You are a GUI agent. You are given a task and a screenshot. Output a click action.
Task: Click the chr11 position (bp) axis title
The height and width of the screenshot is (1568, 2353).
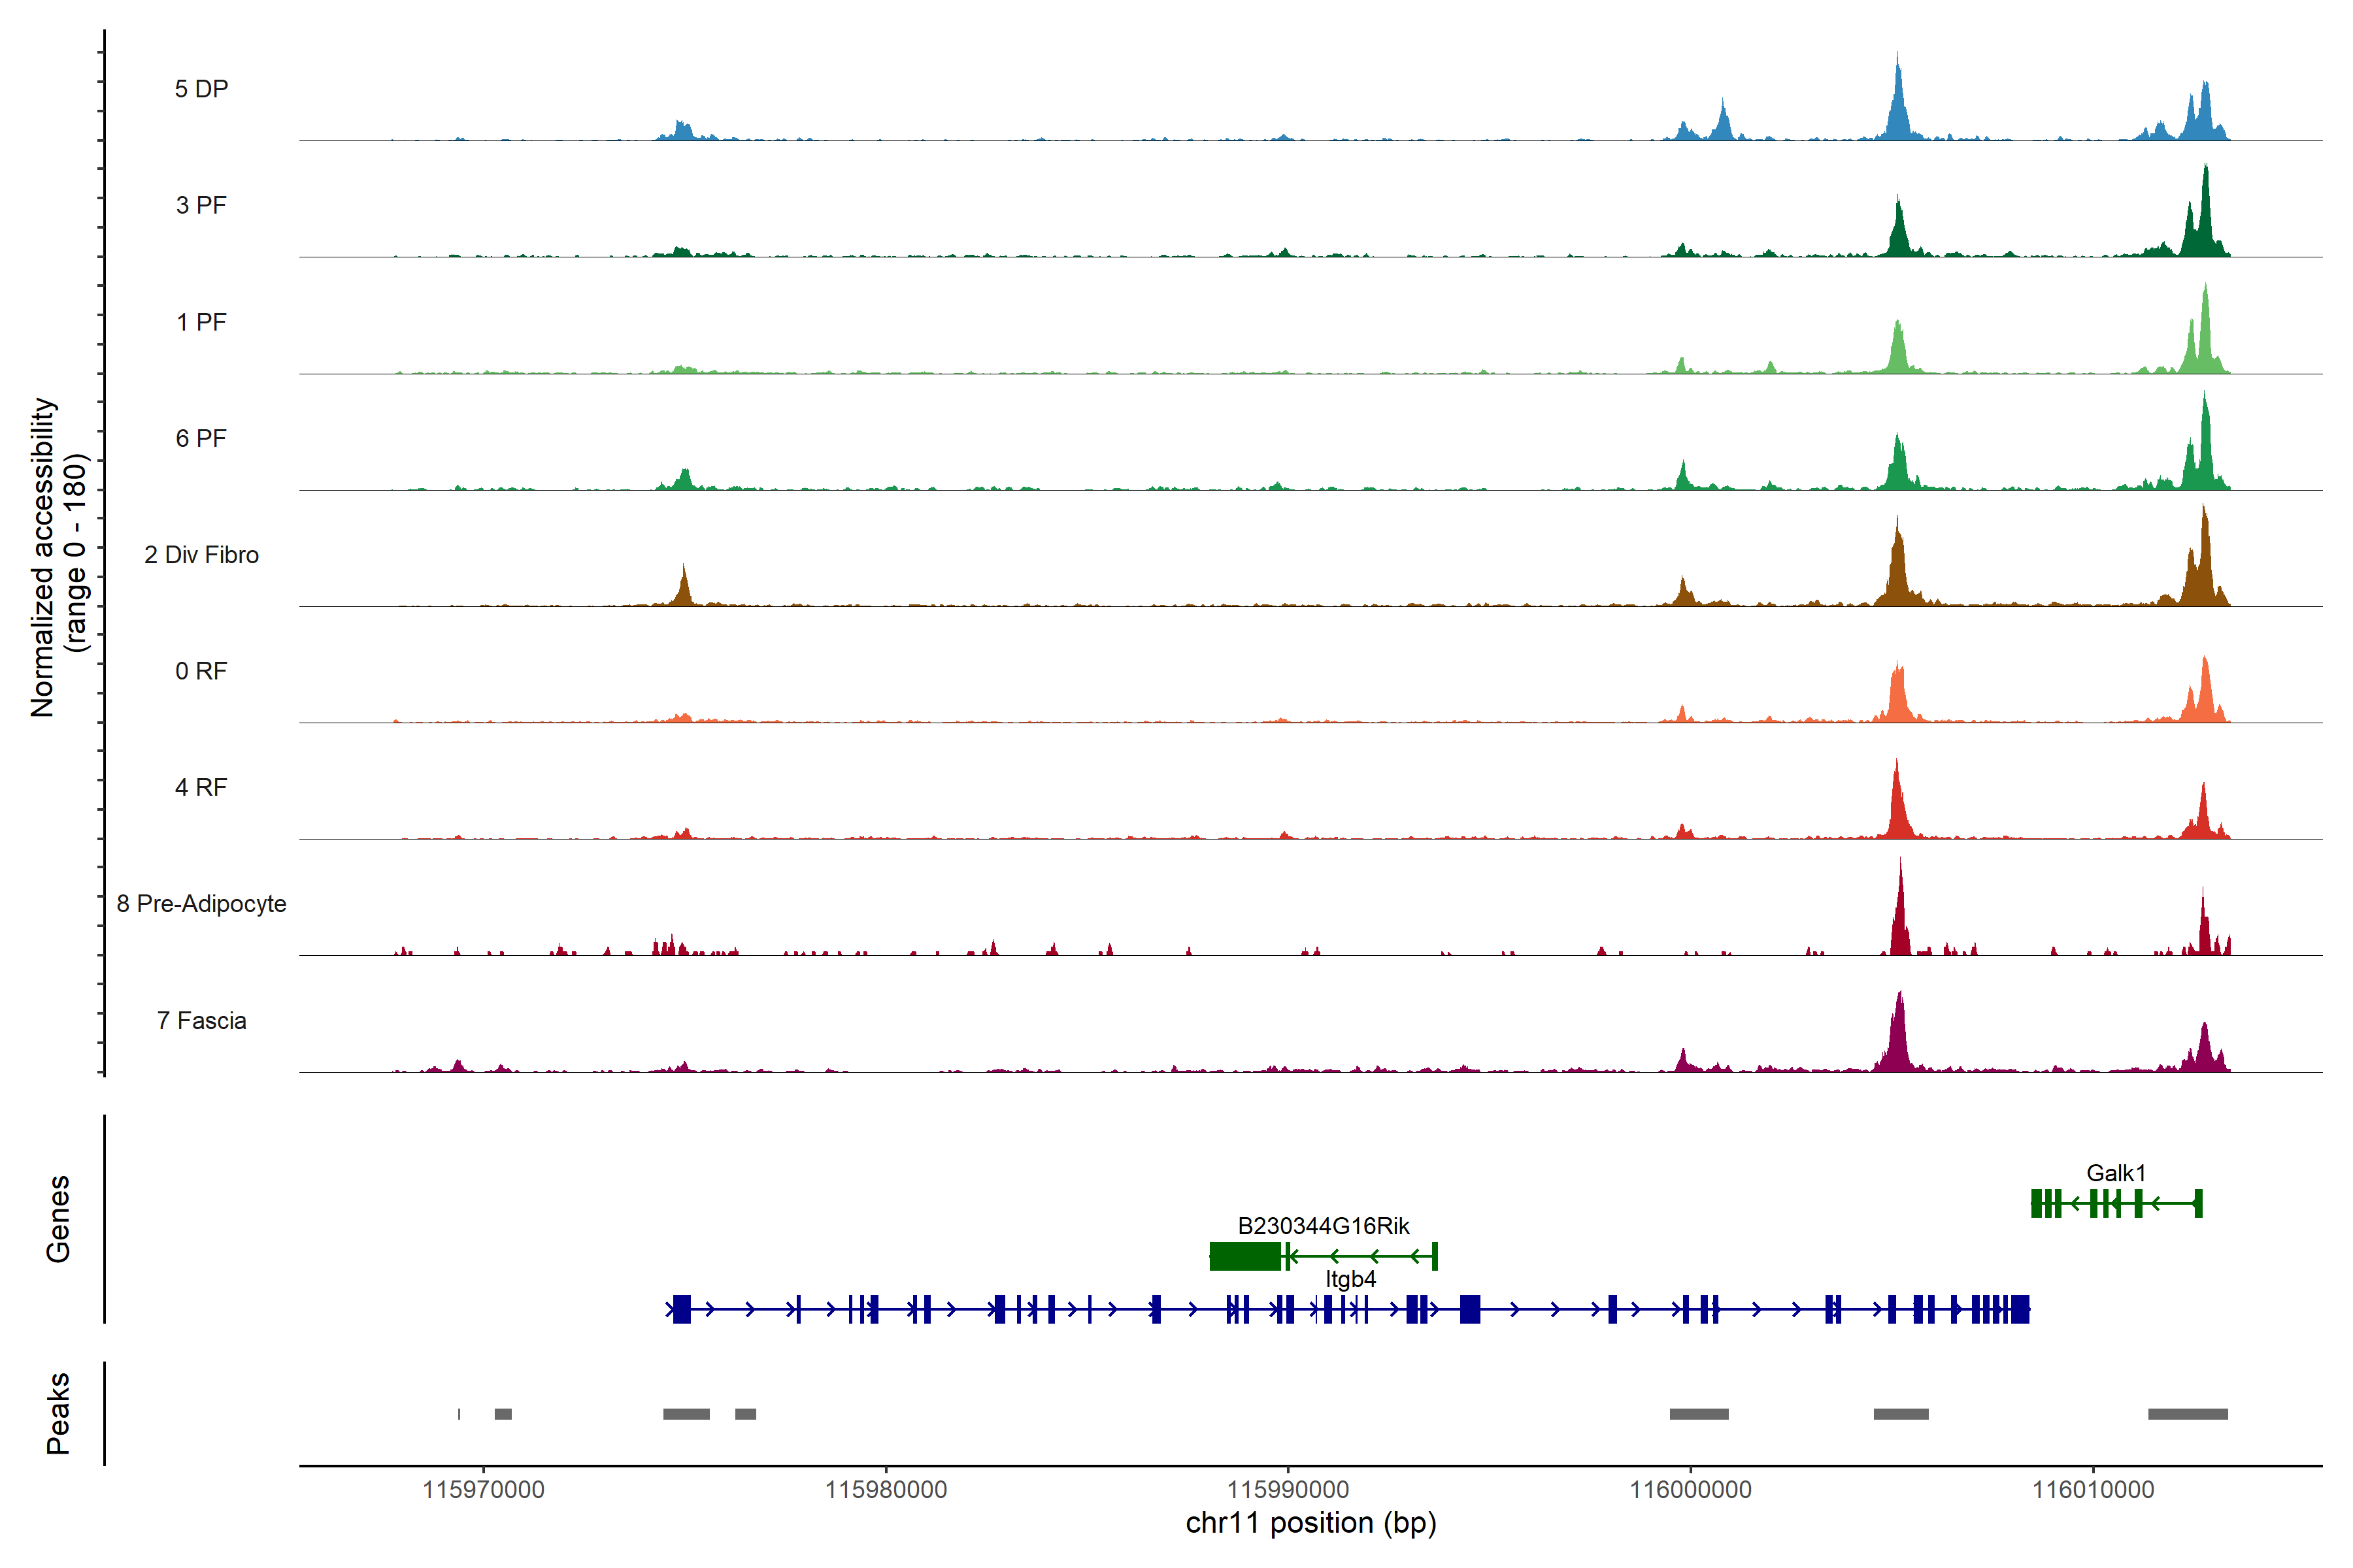tap(1310, 1523)
